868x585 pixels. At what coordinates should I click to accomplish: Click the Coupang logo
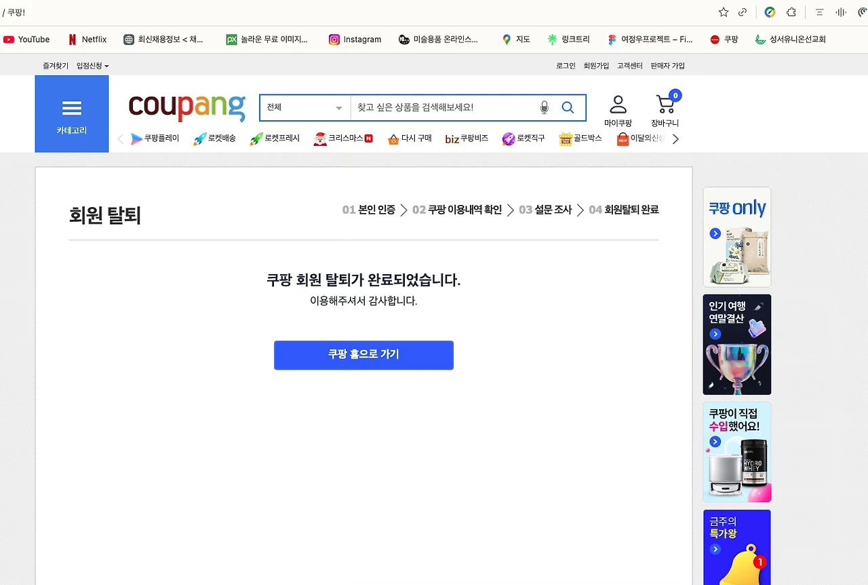(186, 107)
